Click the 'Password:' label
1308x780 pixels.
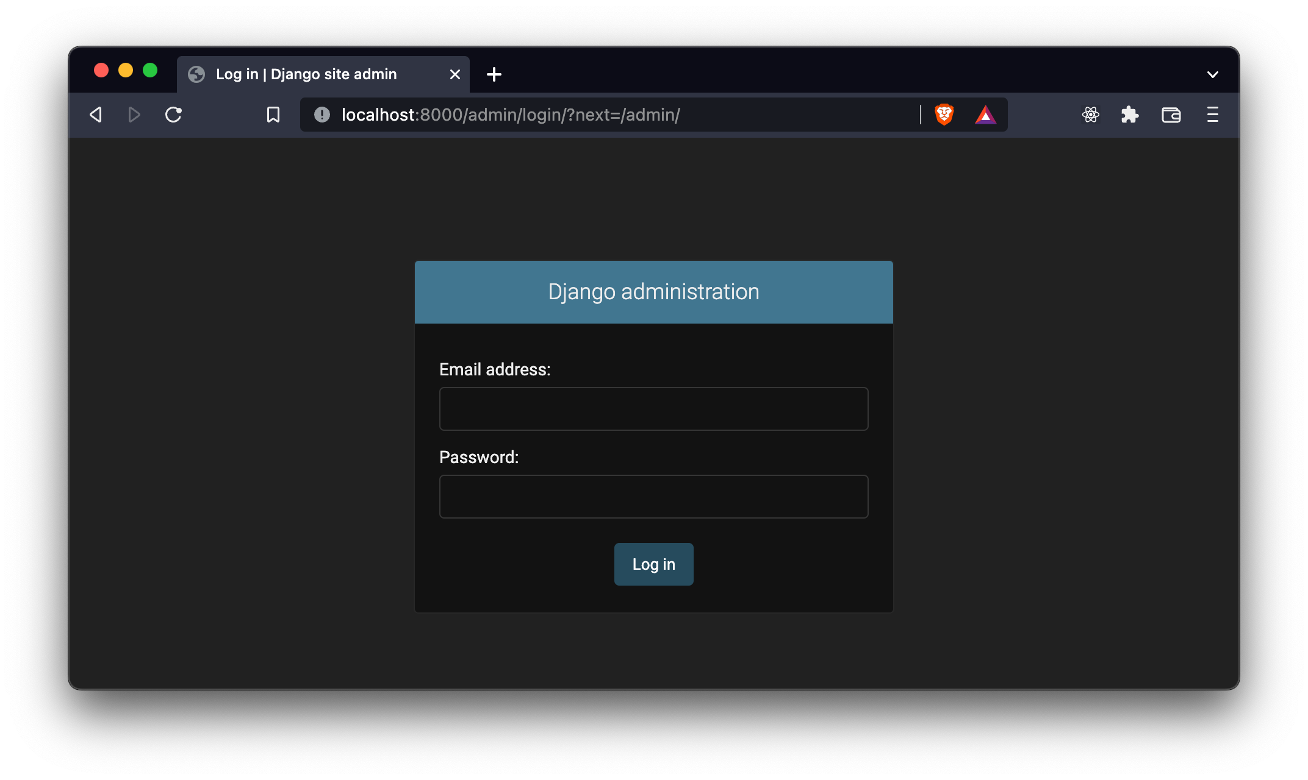[479, 457]
